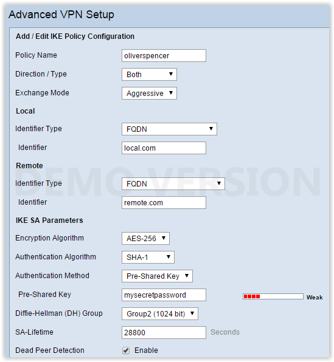
Task: Click the Weak strength label
Action: pos(315,298)
